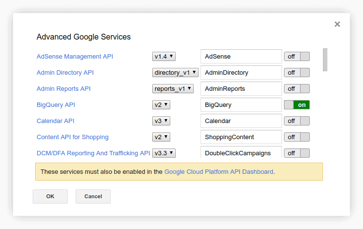This screenshot has height=229, width=363.
Task: Follow the Admin Reports API link
Action: (x=63, y=88)
